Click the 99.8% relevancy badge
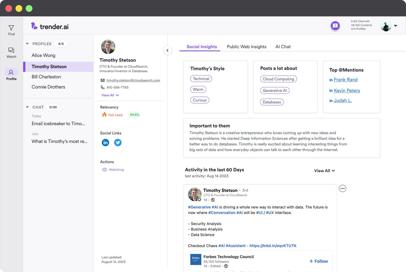406x272 pixels. pos(134,115)
